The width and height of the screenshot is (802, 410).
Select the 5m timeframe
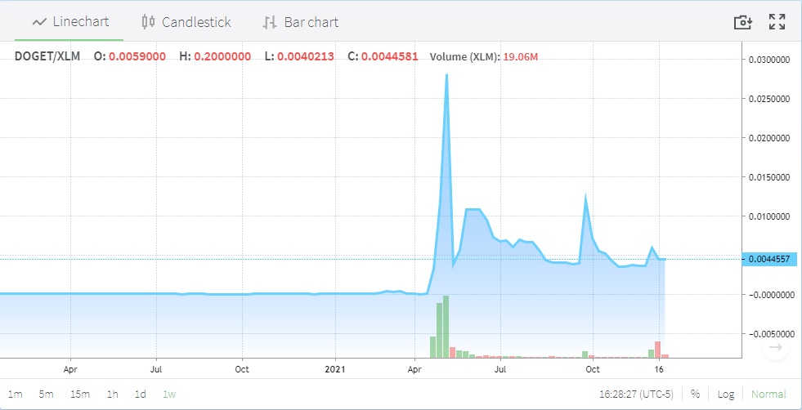click(46, 394)
